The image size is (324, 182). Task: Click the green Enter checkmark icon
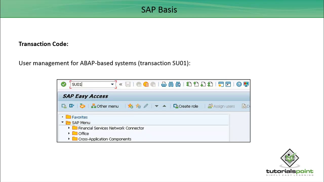(x=64, y=84)
